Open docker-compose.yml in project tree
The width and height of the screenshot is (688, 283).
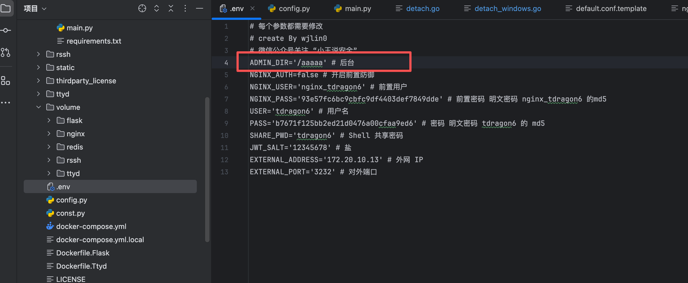click(91, 226)
